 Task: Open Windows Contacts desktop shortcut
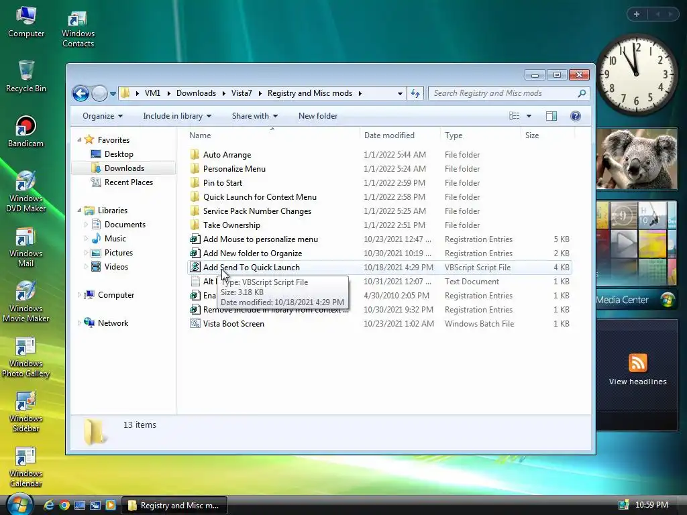click(78, 29)
